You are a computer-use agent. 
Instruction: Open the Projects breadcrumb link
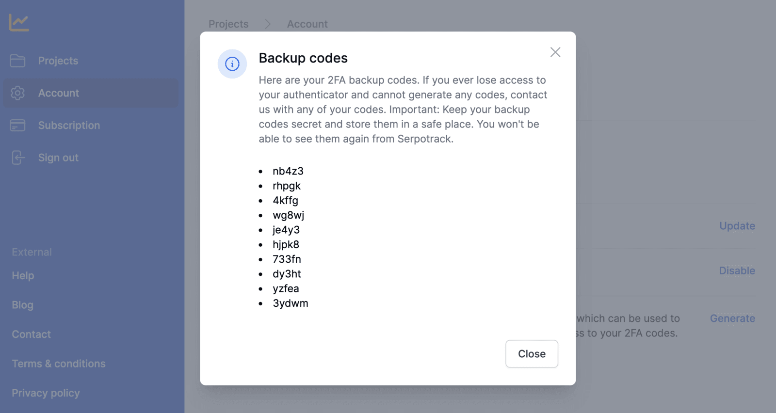point(228,24)
